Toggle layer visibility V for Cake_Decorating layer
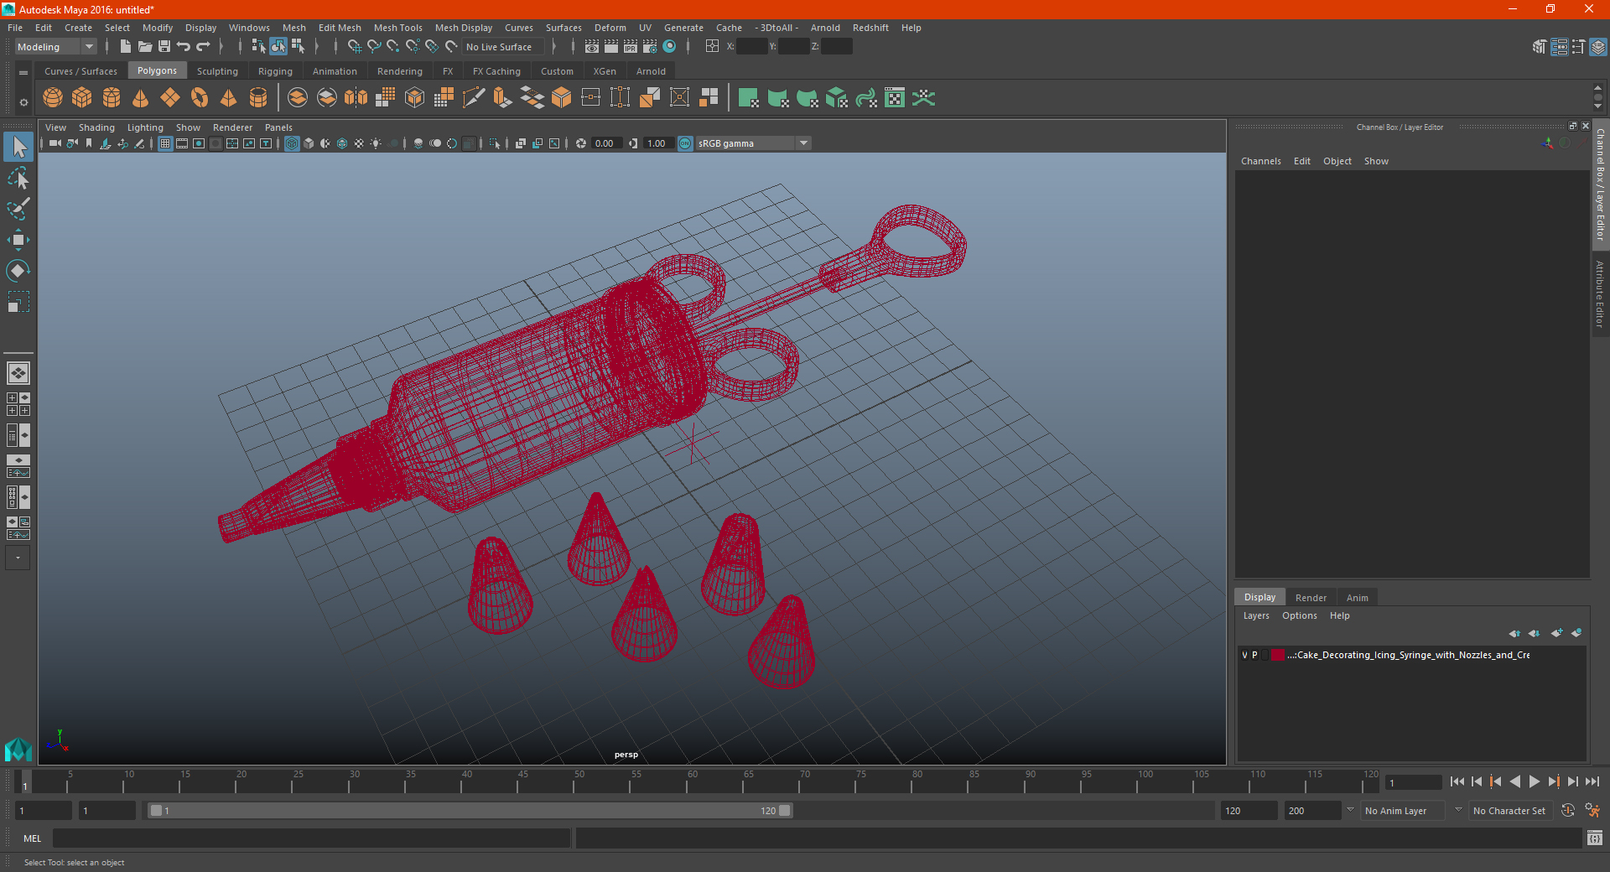1610x872 pixels. 1244,655
